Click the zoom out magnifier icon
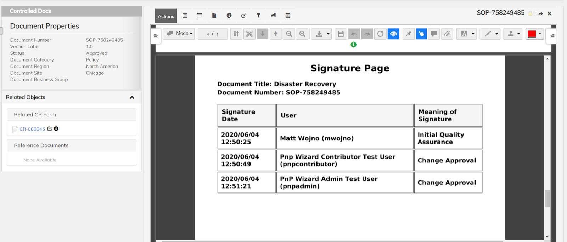Image resolution: width=567 pixels, height=242 pixels. (289, 34)
